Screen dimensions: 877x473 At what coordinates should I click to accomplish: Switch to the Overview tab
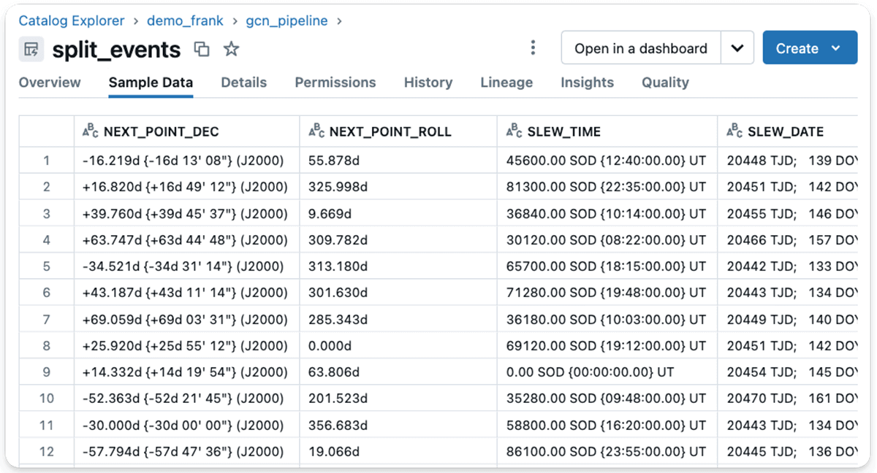coord(50,82)
